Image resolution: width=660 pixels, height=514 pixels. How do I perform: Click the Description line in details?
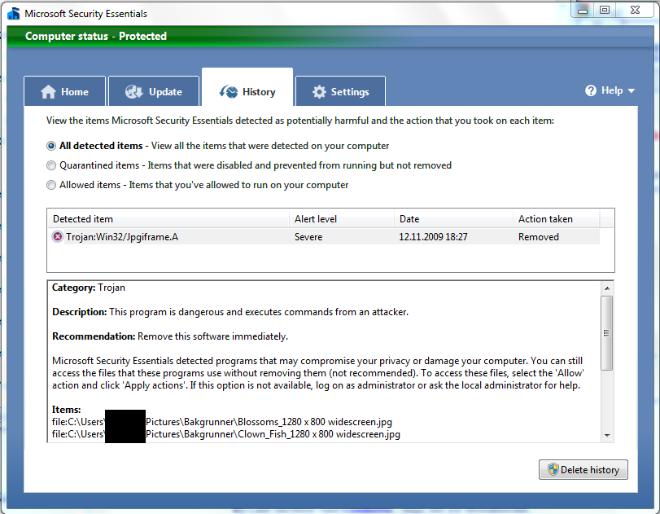click(x=230, y=312)
